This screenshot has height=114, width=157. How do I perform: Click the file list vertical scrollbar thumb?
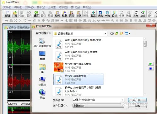tap(145, 44)
